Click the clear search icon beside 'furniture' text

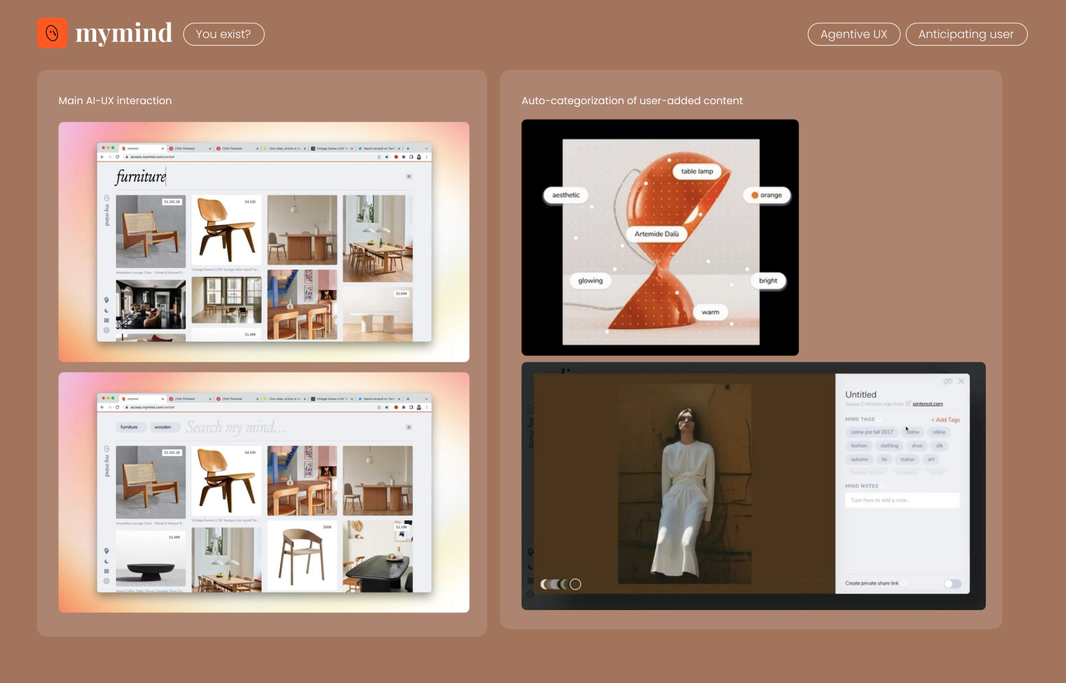point(409,176)
